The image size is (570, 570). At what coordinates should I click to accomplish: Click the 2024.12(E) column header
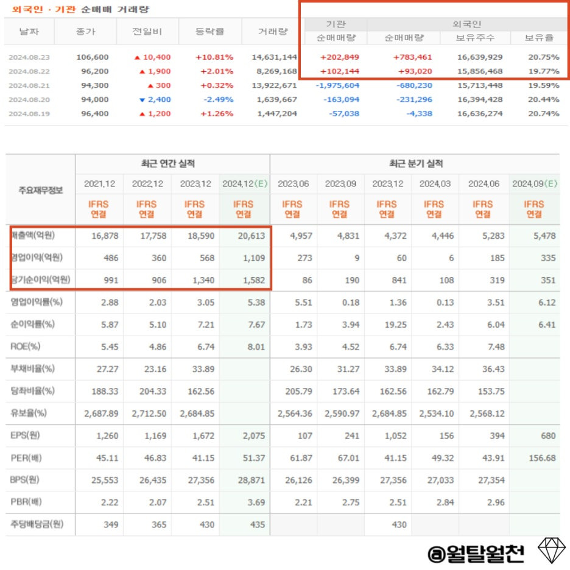pyautogui.click(x=245, y=183)
